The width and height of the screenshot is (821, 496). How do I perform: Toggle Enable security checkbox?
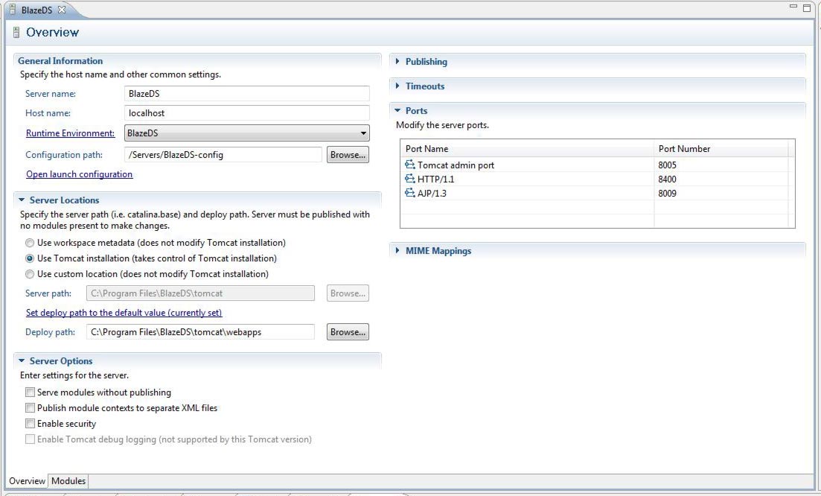[30, 424]
